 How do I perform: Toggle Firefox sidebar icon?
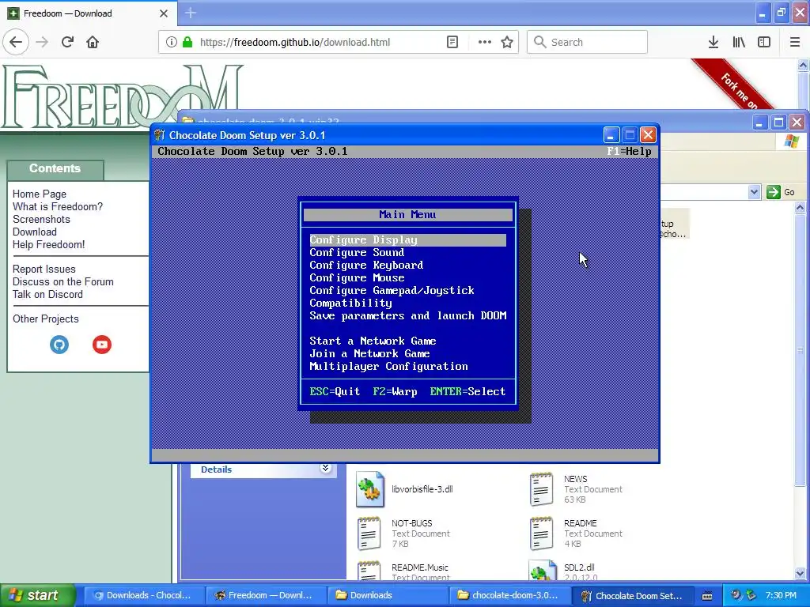point(764,43)
